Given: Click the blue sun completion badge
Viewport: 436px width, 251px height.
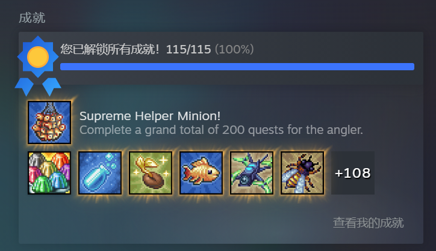Looking at the screenshot, I should pyautogui.click(x=38, y=57).
